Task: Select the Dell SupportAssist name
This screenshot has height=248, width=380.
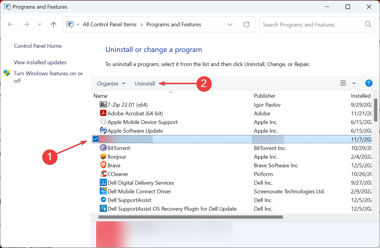Action: tap(129, 200)
